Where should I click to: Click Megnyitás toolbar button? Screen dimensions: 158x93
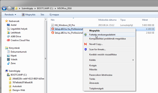29,14
